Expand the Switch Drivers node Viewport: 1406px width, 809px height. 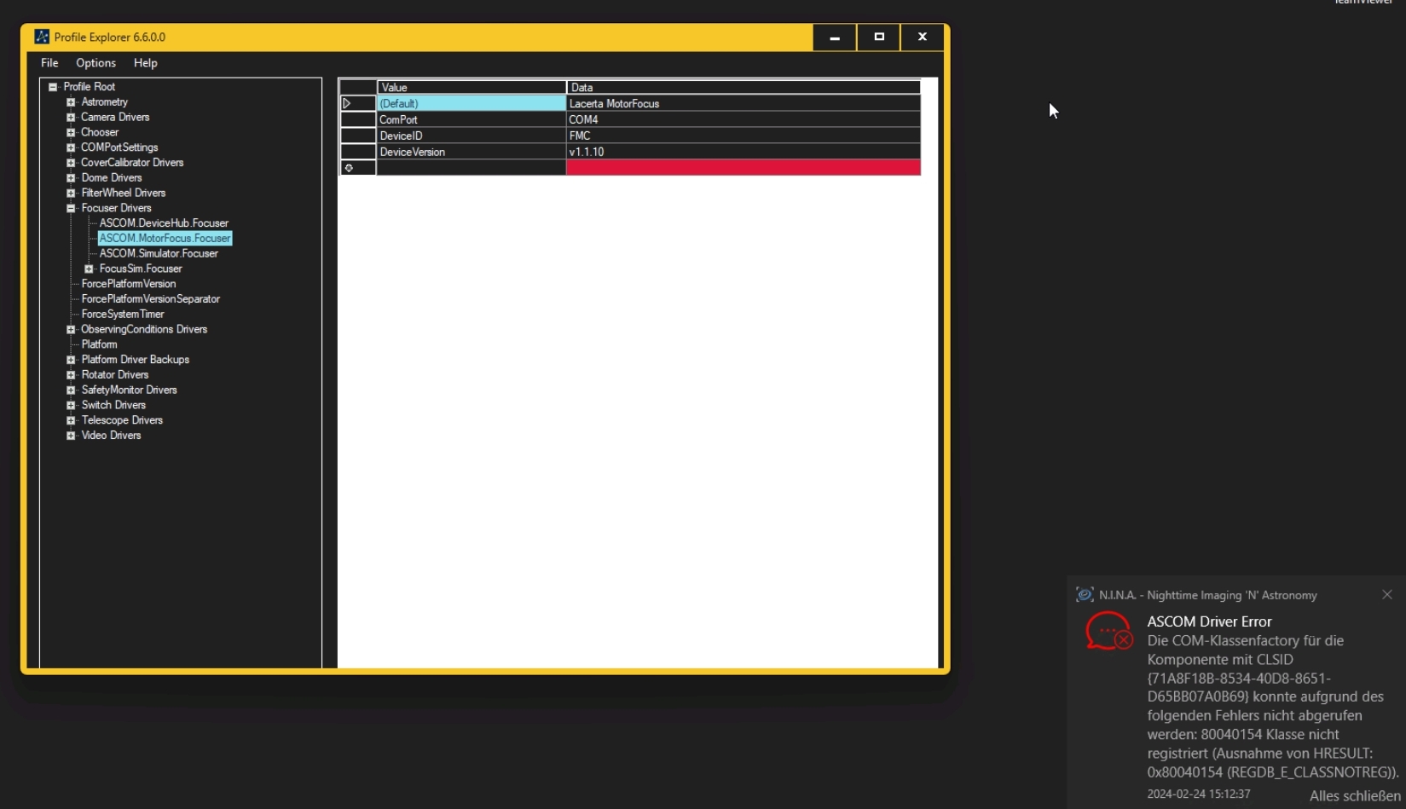click(71, 405)
